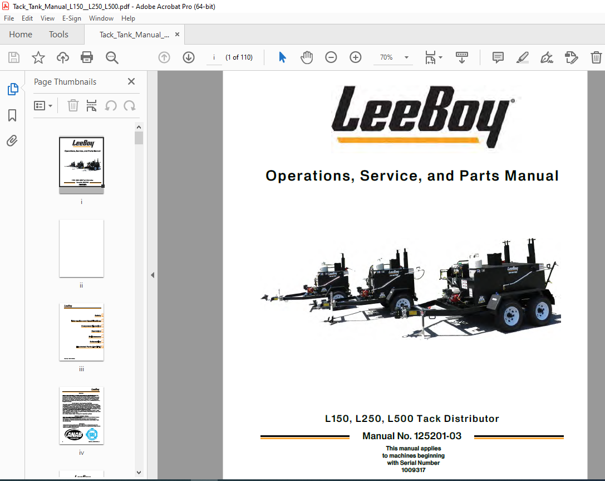
Task: Close the Page Thumbnails panel
Action: coord(131,81)
